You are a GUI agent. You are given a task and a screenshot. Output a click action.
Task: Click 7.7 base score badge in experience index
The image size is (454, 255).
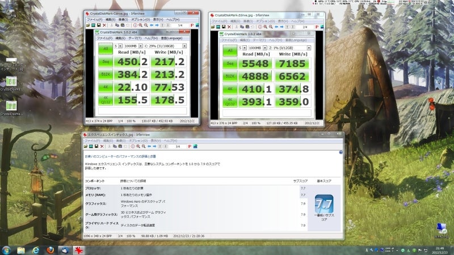324,204
